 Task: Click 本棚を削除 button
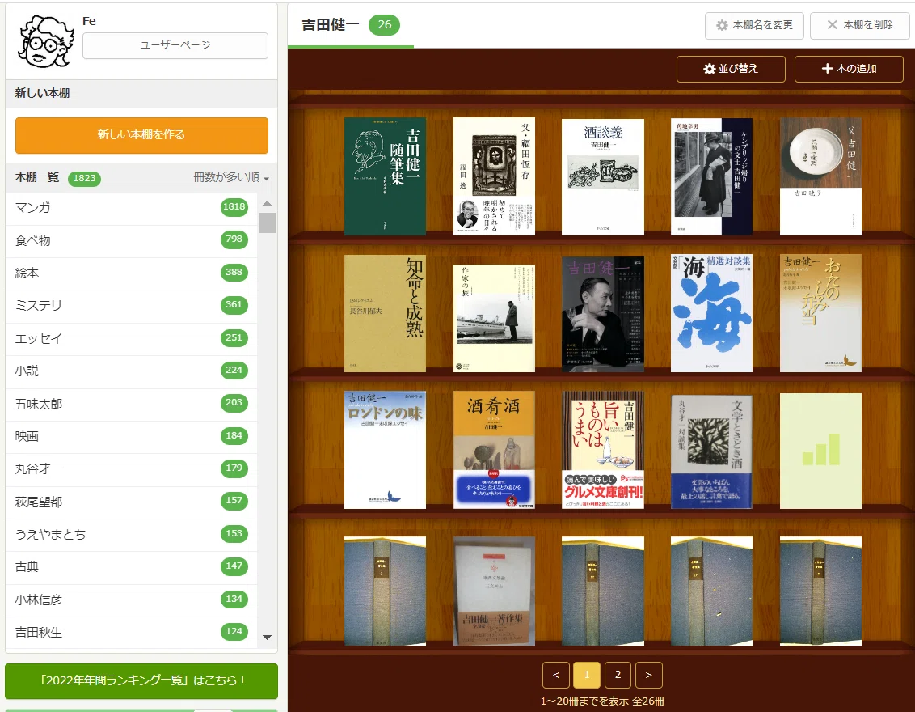pyautogui.click(x=859, y=26)
